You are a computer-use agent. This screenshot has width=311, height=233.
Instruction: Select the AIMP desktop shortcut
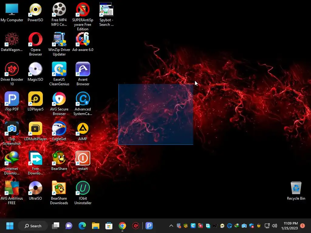pyautogui.click(x=83, y=131)
